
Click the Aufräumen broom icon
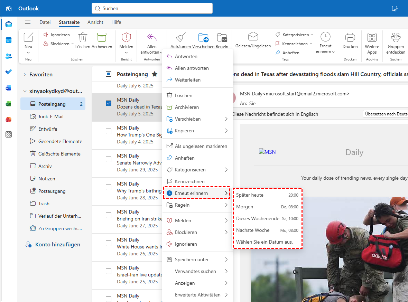(x=180, y=38)
